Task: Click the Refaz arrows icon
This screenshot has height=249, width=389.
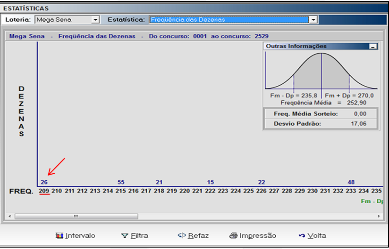Action: click(x=182, y=235)
